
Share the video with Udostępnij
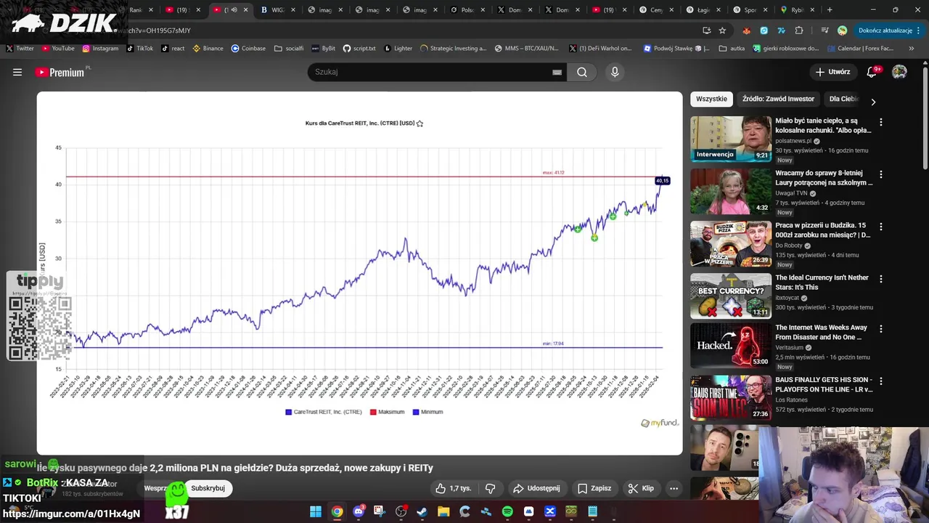(536, 488)
